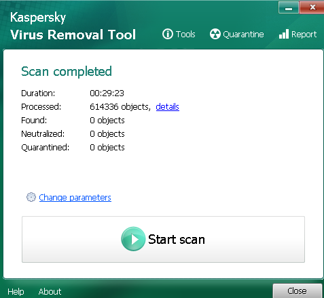Click the Processed: label
Screen dimensions: 324x298
tap(41, 106)
